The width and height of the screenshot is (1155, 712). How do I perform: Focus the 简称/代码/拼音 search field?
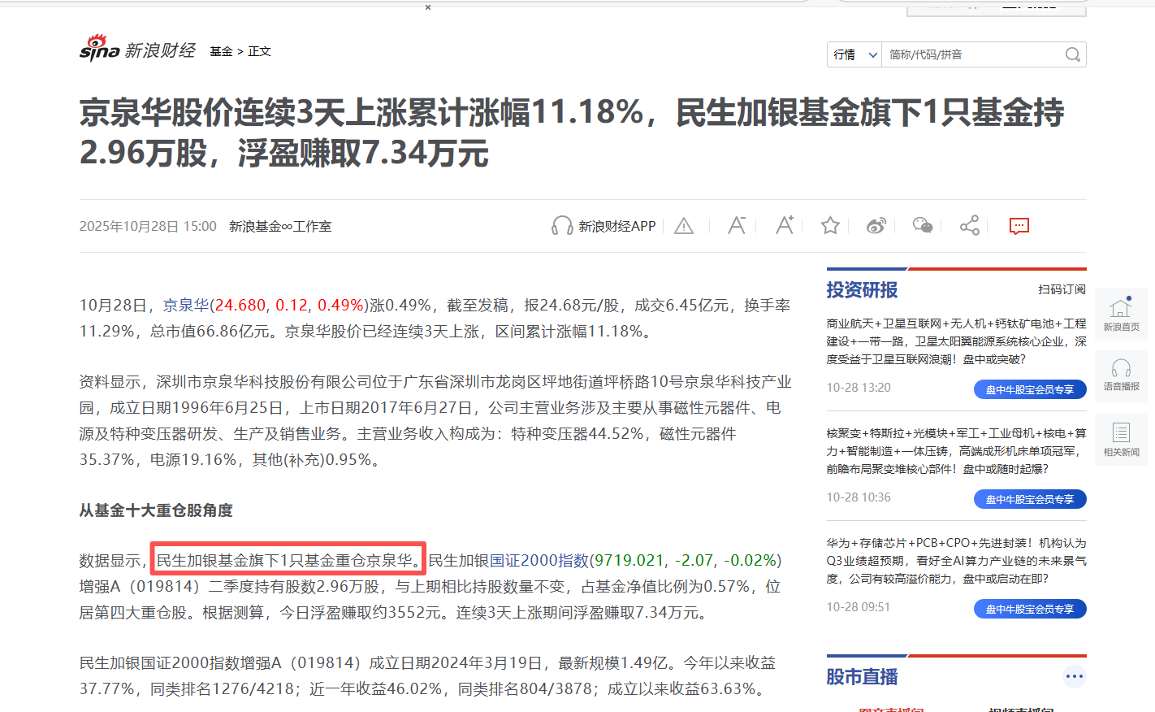[973, 54]
